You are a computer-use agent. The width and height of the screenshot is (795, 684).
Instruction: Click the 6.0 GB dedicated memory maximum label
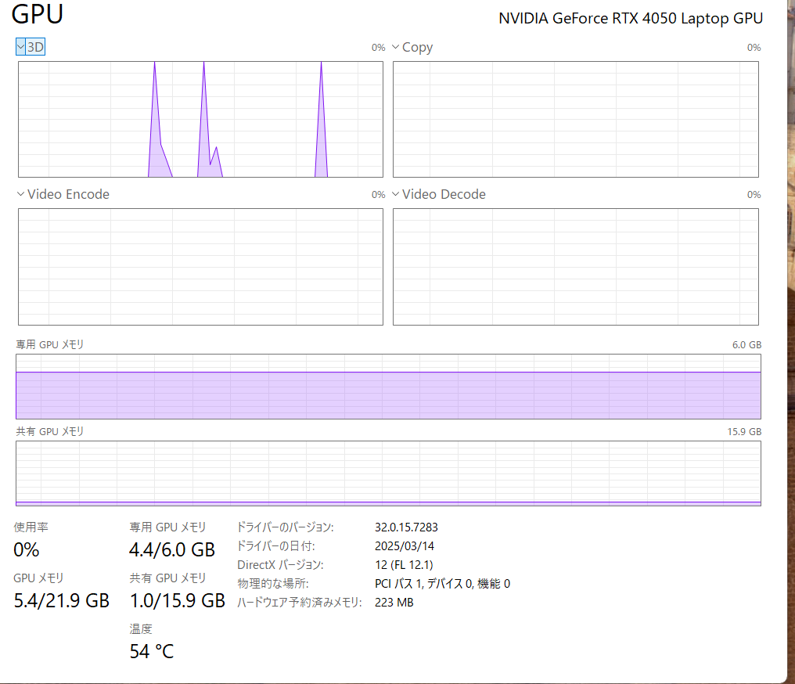tap(746, 345)
